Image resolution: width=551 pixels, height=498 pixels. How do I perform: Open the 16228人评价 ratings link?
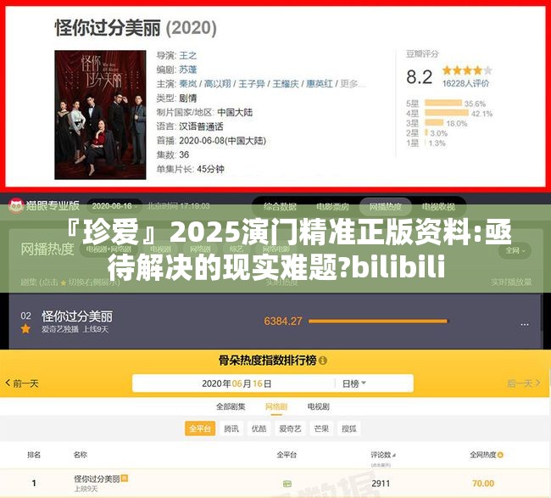pyautogui.click(x=465, y=83)
